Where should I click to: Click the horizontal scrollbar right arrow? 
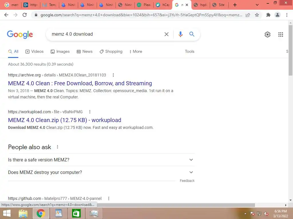286,205
